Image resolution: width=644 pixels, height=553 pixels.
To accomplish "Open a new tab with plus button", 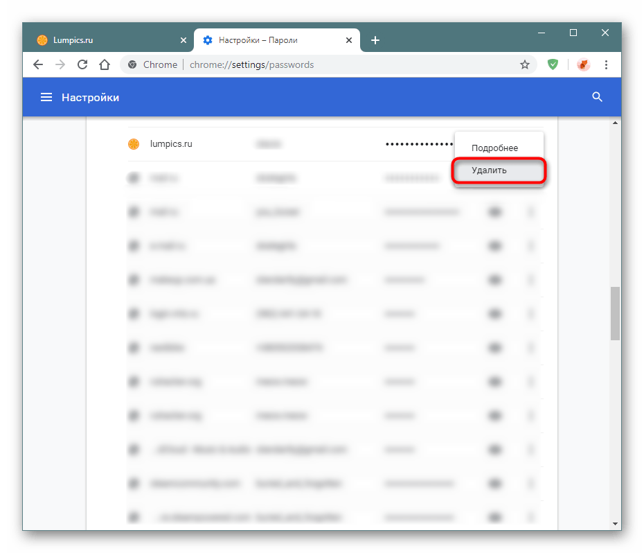I will tap(375, 40).
